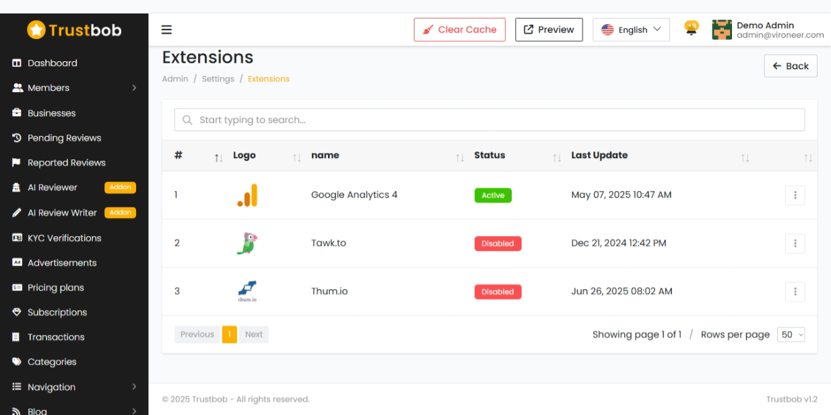Open actions menu for Google Analytics 4
831x415 pixels.
pyautogui.click(x=795, y=195)
